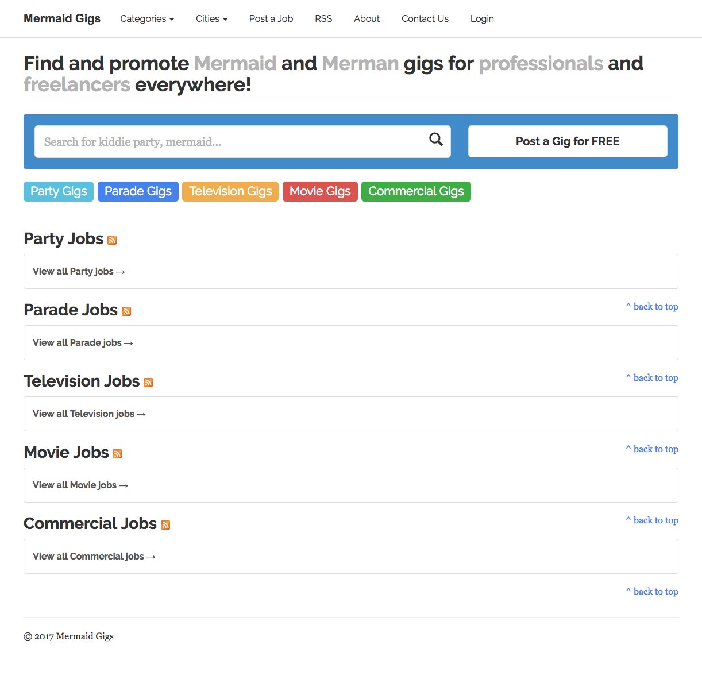Screen dimensions: 702x679
Task: Open the Movie Jobs RSS feed icon
Action: 117,454
